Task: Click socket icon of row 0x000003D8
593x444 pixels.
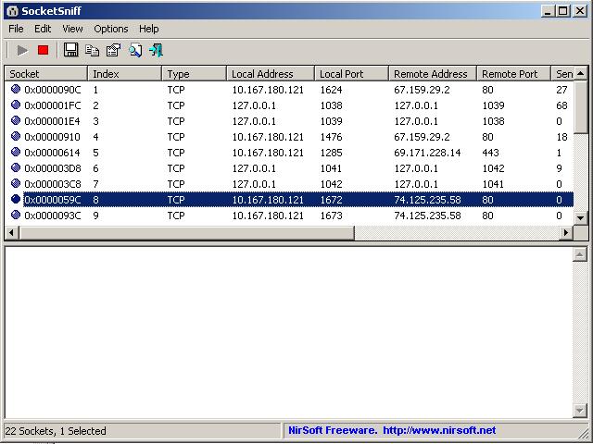Action: (16, 167)
